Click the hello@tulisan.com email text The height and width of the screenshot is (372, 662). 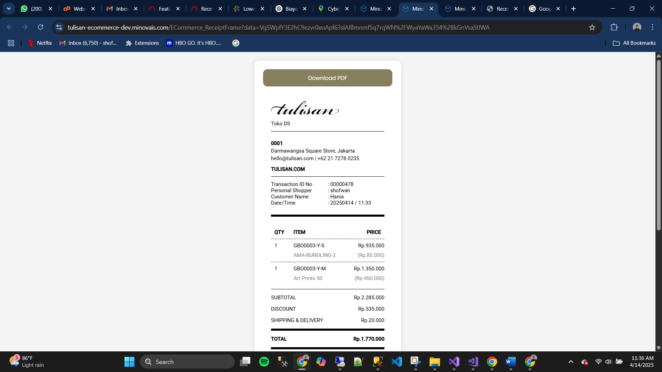click(x=292, y=158)
